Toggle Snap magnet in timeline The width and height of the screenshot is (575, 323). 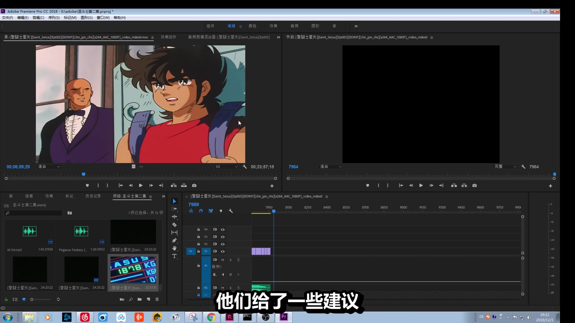pos(201,211)
